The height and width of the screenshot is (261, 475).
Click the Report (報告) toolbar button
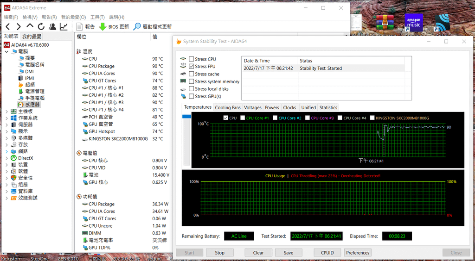(86, 26)
